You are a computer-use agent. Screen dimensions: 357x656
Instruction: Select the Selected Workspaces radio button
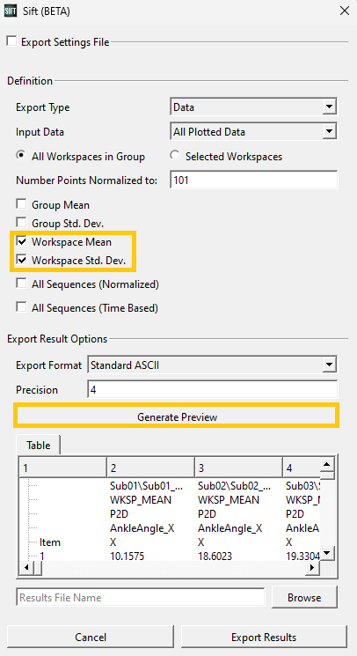click(176, 156)
